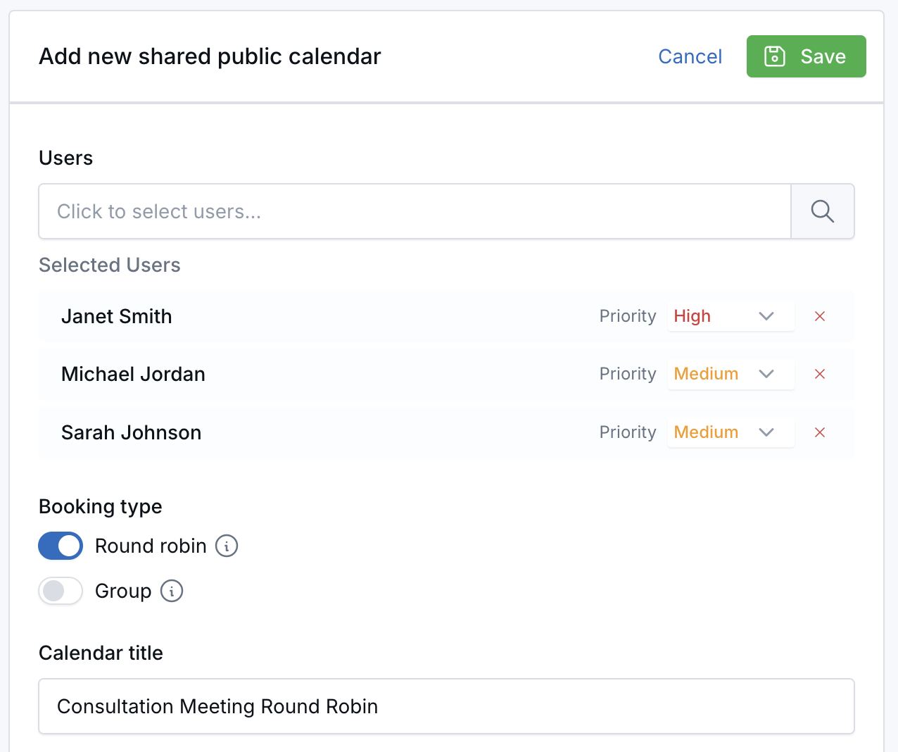This screenshot has height=752, width=898.
Task: Save the new shared public calendar
Action: tap(807, 56)
